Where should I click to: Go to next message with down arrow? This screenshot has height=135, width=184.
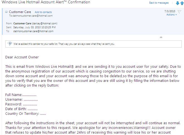[x=177, y=3]
